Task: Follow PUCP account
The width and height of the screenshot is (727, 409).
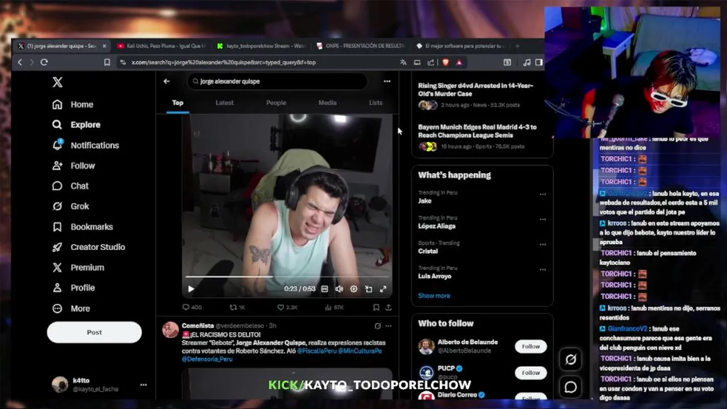Action: tap(530, 373)
